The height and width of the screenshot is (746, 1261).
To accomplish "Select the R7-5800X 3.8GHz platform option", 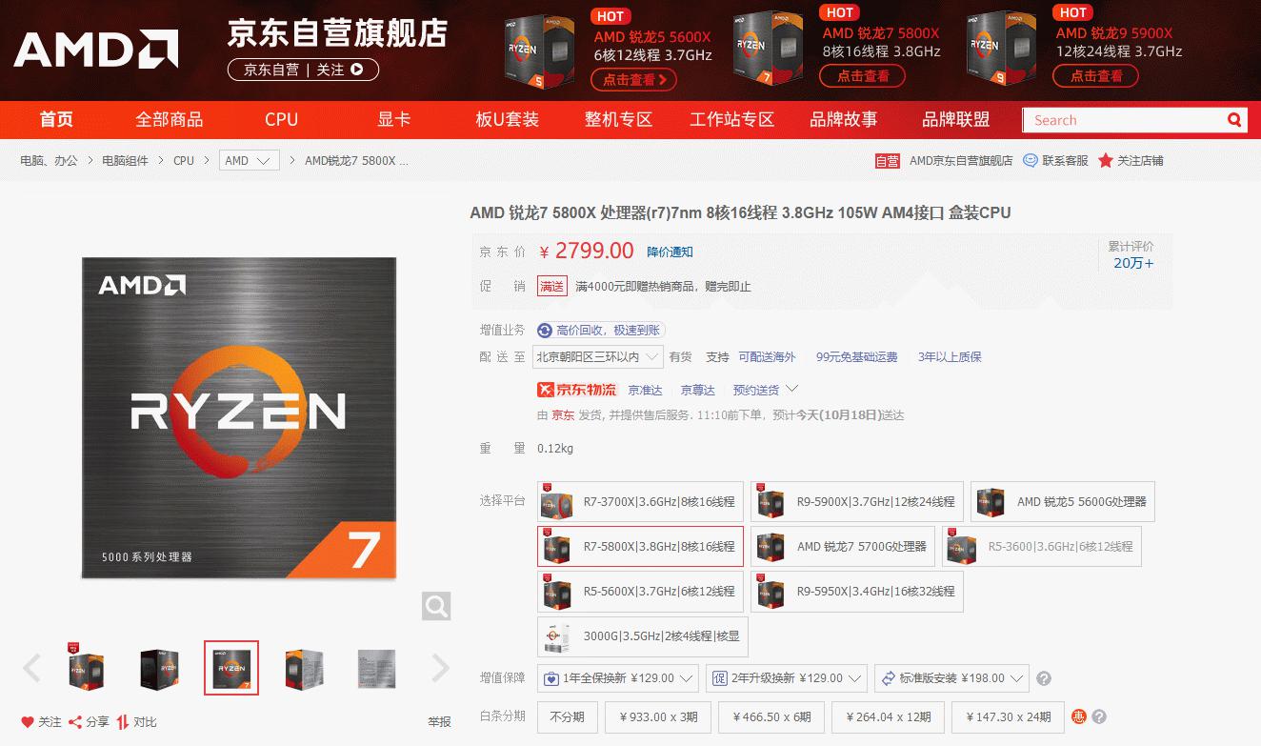I will [x=640, y=546].
